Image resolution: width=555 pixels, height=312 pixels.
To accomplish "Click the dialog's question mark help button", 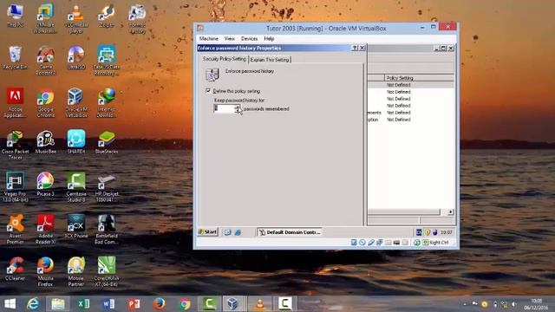I will tap(355, 49).
